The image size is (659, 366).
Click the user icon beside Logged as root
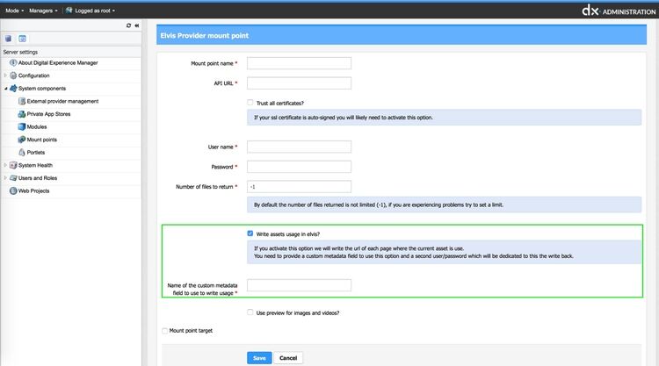(x=69, y=11)
